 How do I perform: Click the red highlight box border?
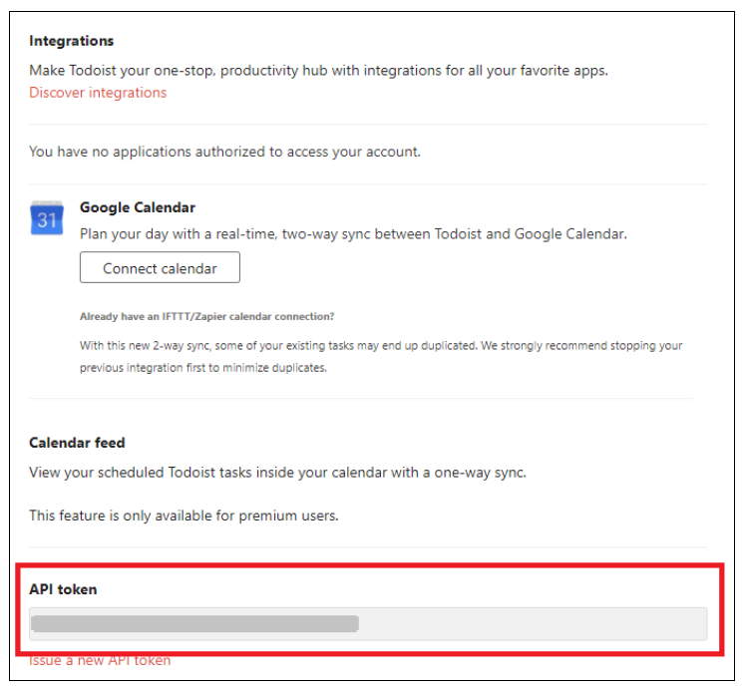tap(370, 565)
